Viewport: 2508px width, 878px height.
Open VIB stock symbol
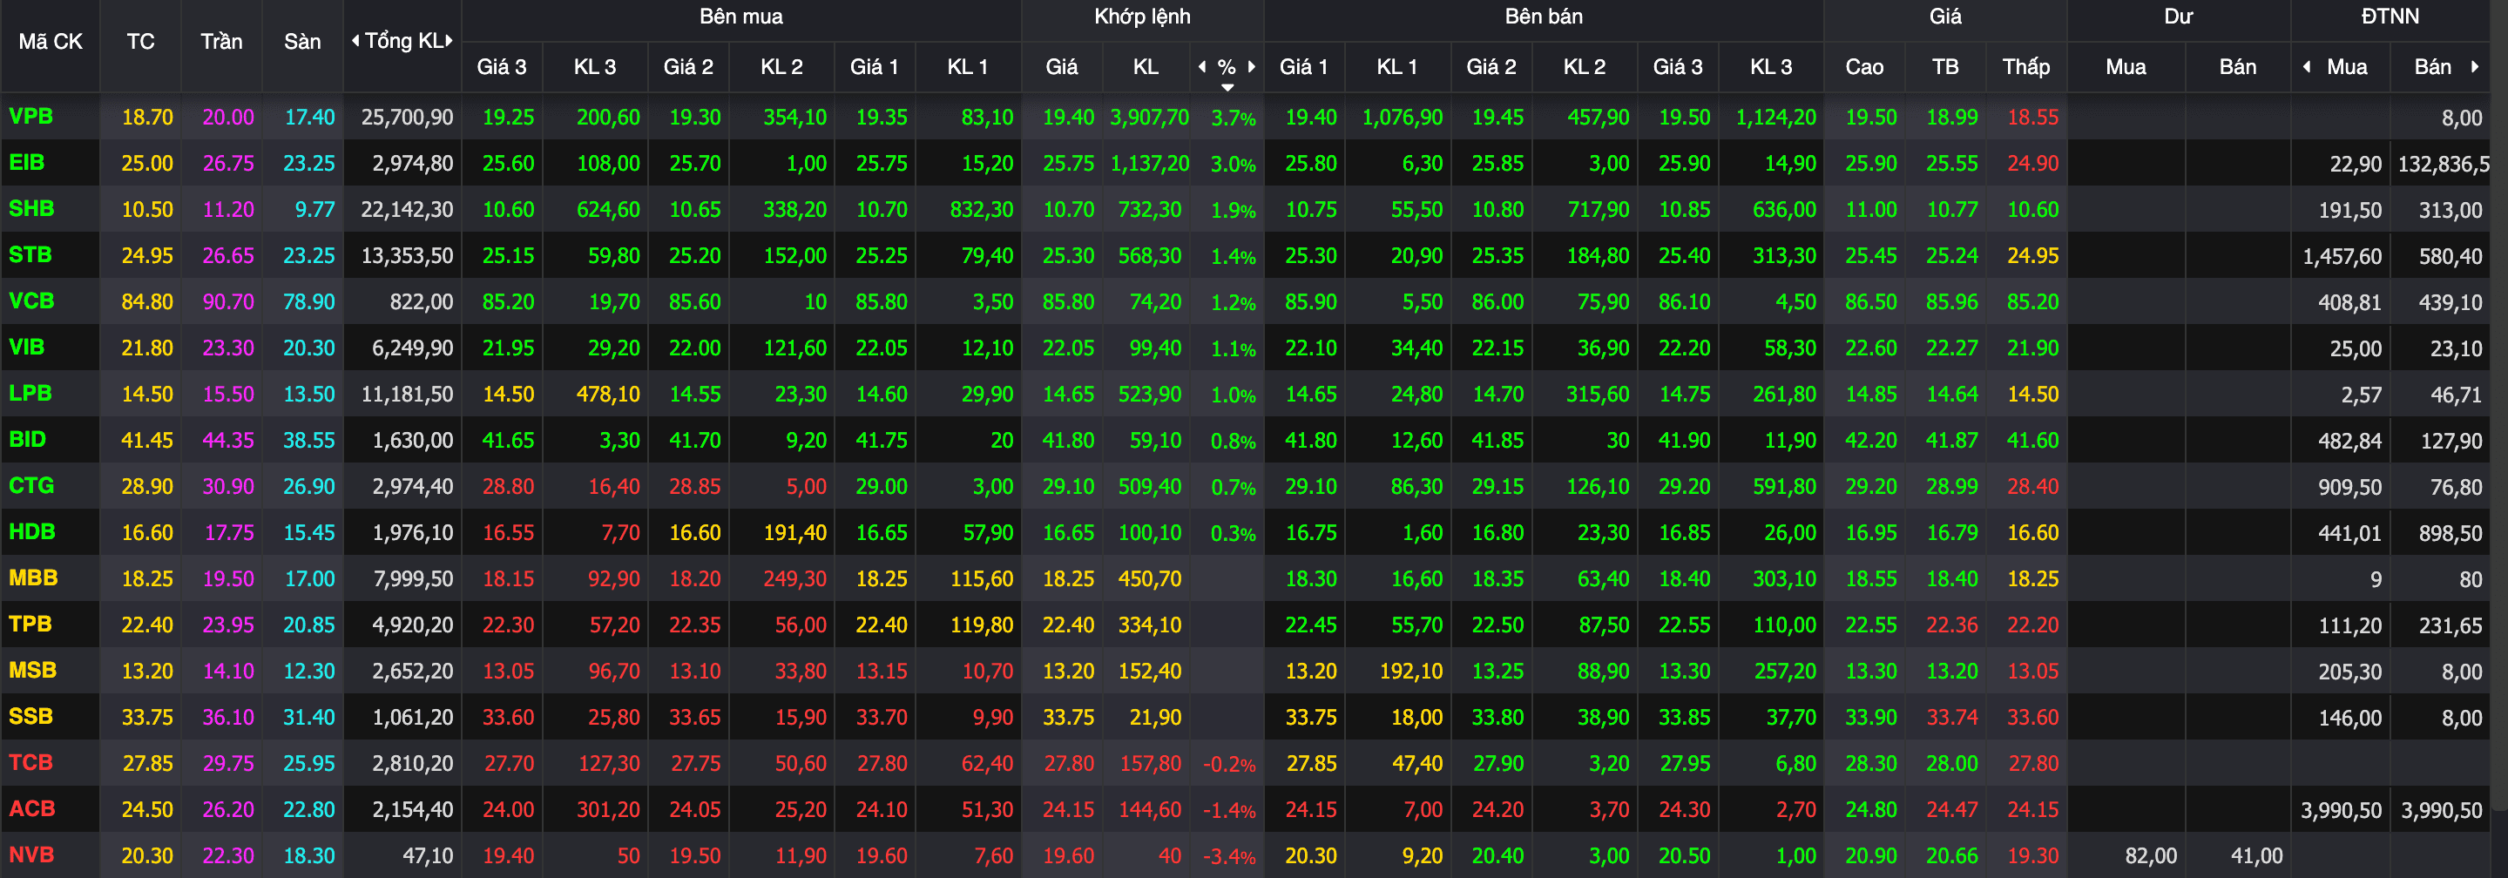pos(27,348)
